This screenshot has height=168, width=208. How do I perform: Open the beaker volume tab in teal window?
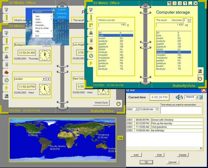coord(91,10)
